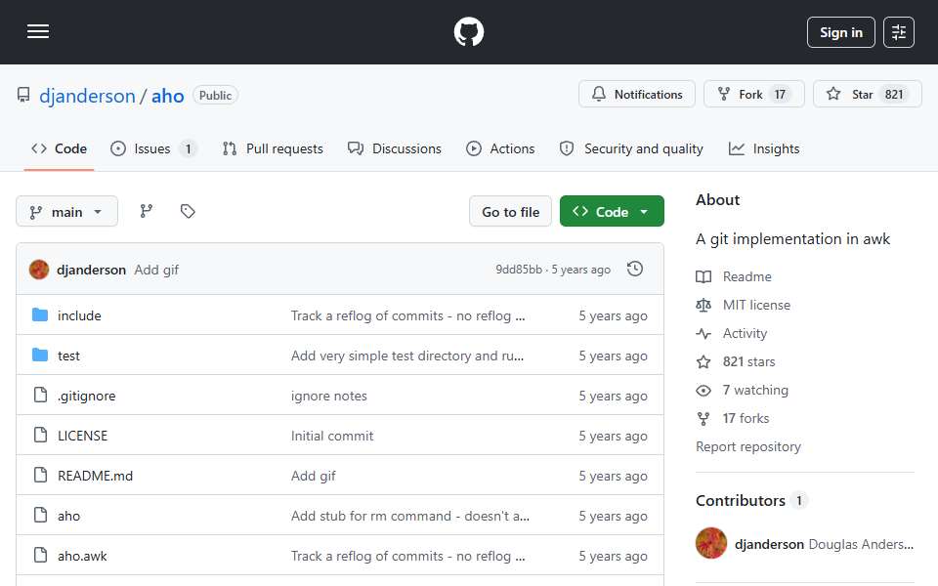Click the LICENSE file icon

(x=40, y=435)
